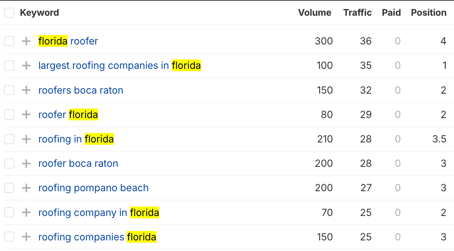The height and width of the screenshot is (251, 454).
Task: Sort the table by the Position column
Action: [428, 13]
